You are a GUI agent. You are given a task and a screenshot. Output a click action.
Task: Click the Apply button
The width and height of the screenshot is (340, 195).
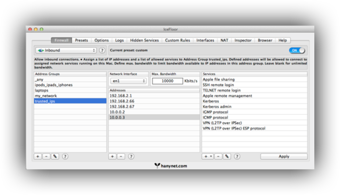[x=284, y=156]
